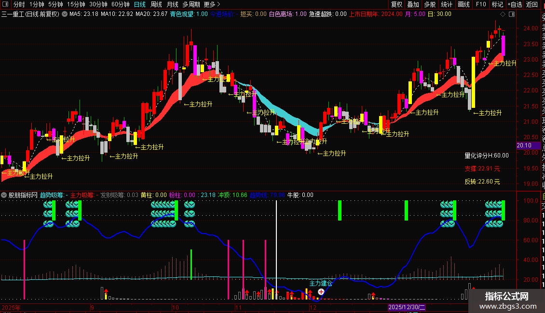The width and height of the screenshot is (545, 313).
Task: Click the 主力建仓 label in sub-chart
Action: click(321, 283)
